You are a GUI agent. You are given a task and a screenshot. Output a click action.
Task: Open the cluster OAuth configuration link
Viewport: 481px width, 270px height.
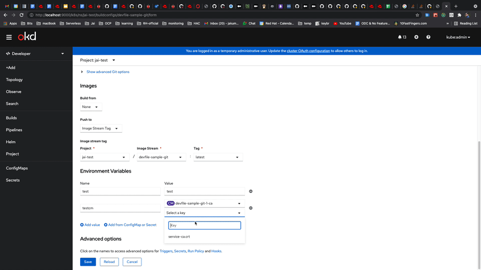pos(308,51)
